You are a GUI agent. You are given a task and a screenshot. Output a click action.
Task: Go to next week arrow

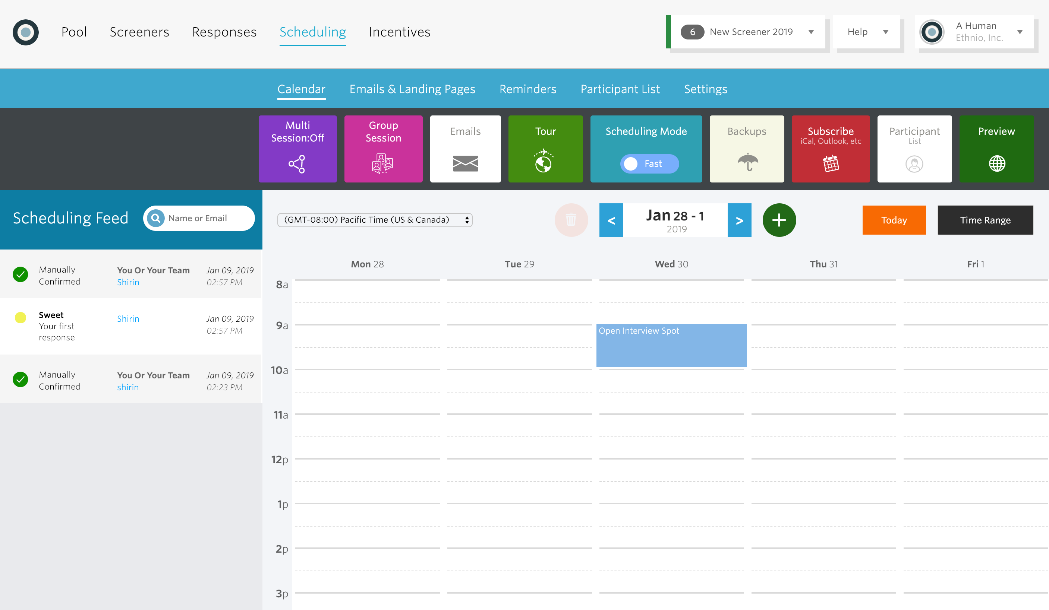(739, 220)
